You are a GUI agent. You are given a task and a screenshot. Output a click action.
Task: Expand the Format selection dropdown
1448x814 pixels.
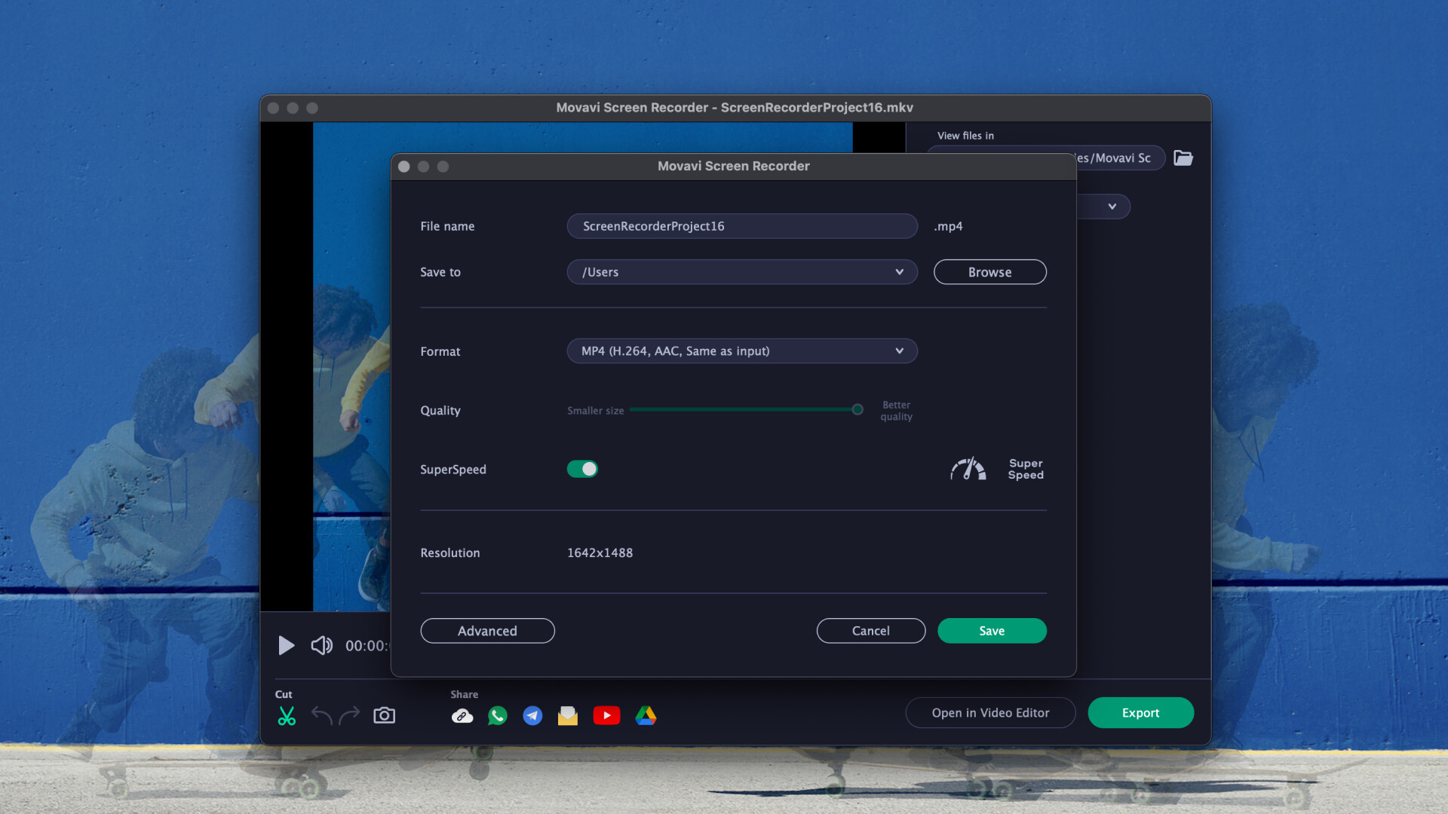(741, 350)
